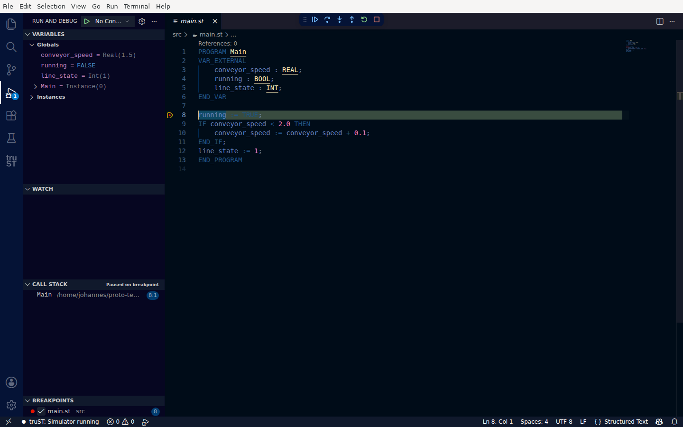Image resolution: width=683 pixels, height=427 pixels.
Task: Open the remote window indicator
Action: tap(8, 422)
